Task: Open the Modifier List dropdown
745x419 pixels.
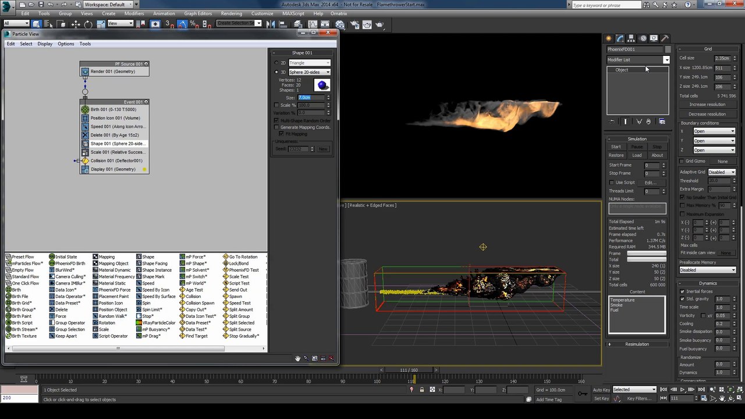Action: (638, 60)
